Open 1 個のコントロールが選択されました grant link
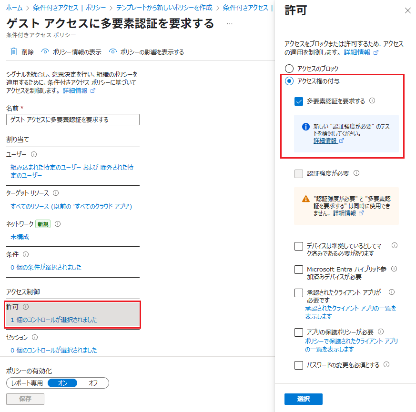Viewport: 416px width, 412px height. 53,320
